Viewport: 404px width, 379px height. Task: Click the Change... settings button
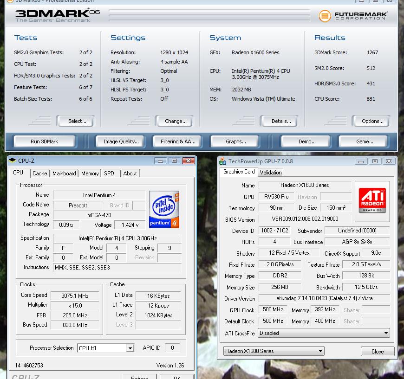pyautogui.click(x=174, y=121)
